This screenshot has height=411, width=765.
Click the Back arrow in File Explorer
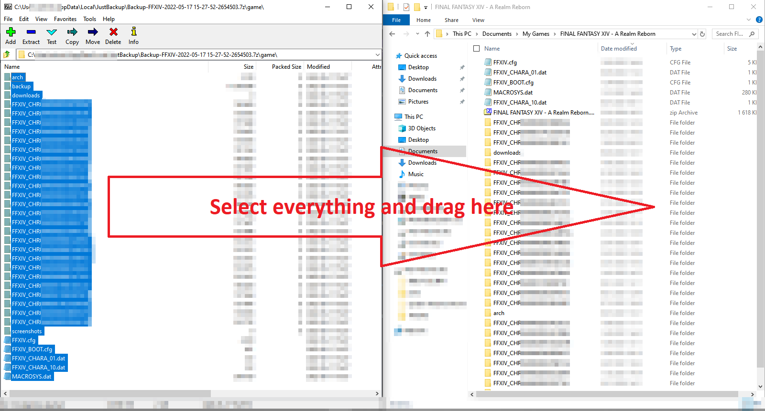tap(392, 34)
